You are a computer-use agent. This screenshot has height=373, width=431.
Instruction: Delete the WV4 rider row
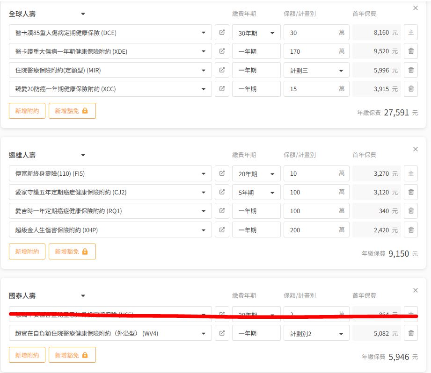click(411, 333)
